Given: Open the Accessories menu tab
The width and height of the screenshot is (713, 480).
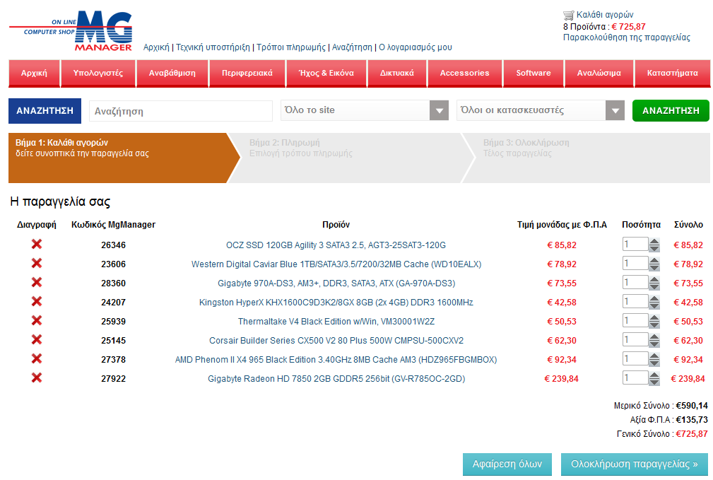Looking at the screenshot, I should tap(465, 73).
